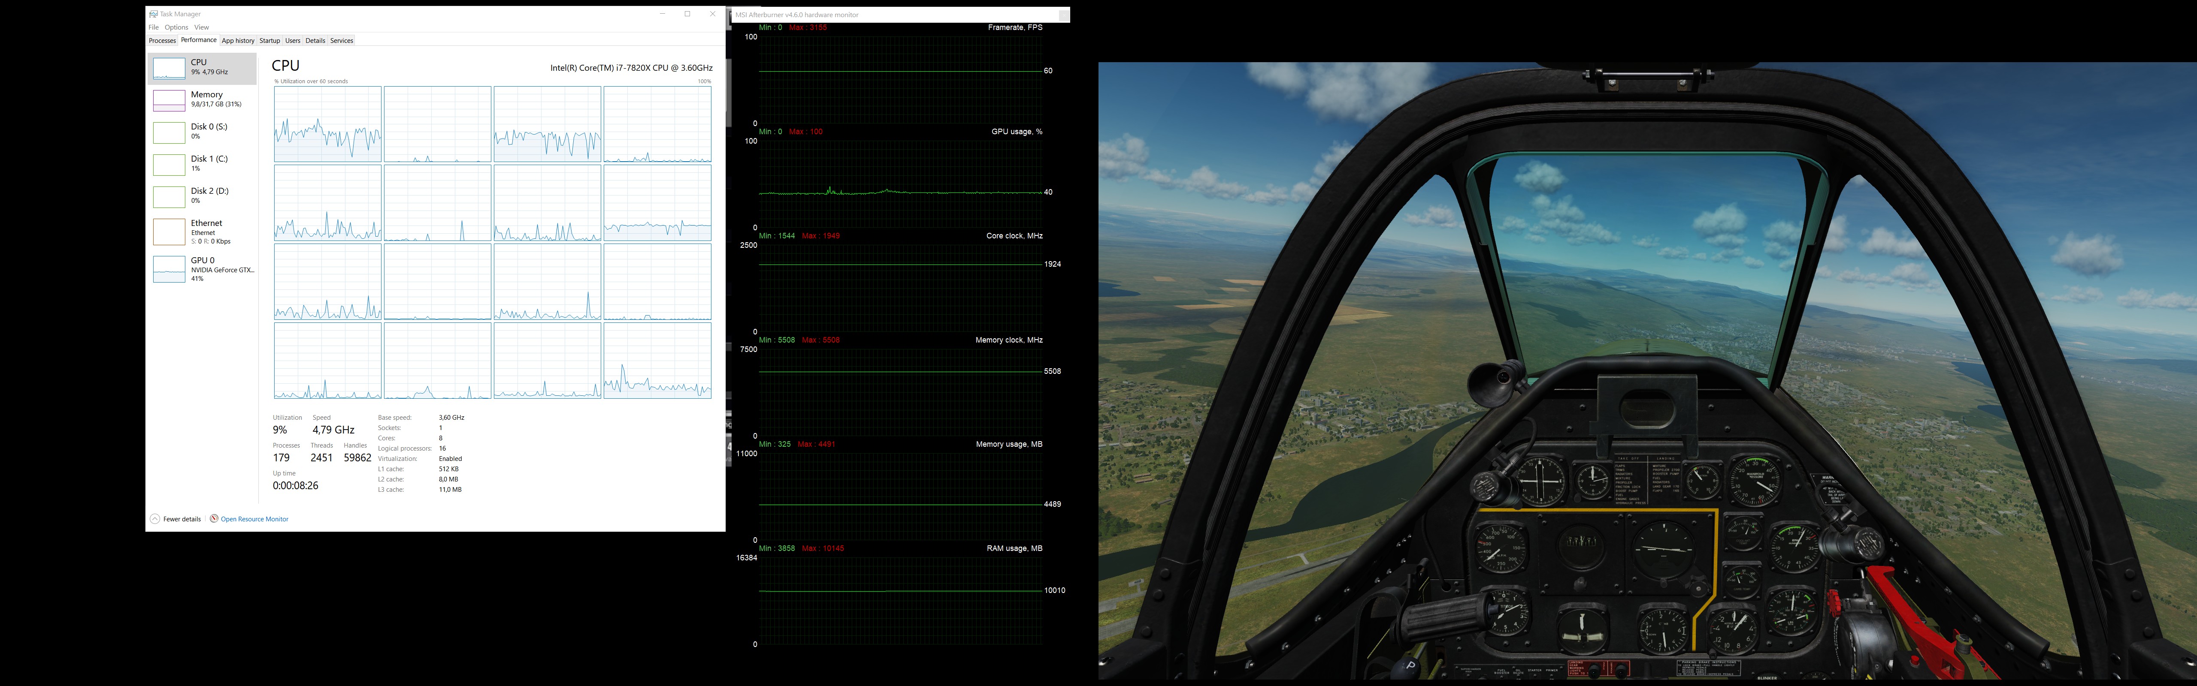The height and width of the screenshot is (686, 2197).
Task: Click the 9% Utilization value
Action: click(x=280, y=430)
